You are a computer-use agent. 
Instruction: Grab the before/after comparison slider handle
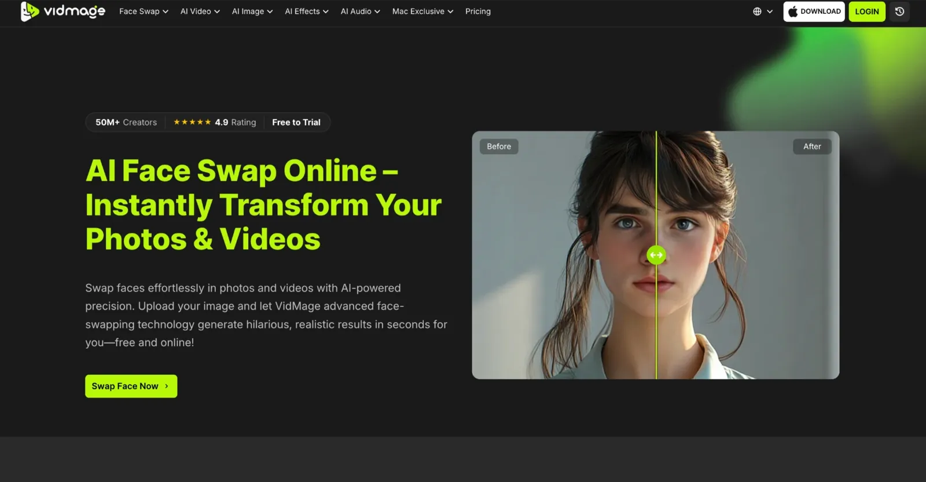[x=656, y=255]
